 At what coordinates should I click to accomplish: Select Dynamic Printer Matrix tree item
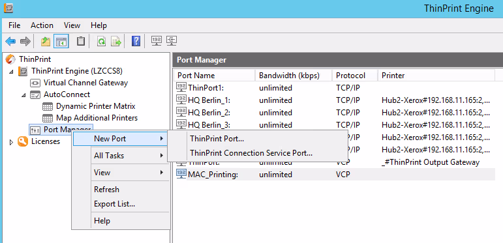tap(96, 106)
